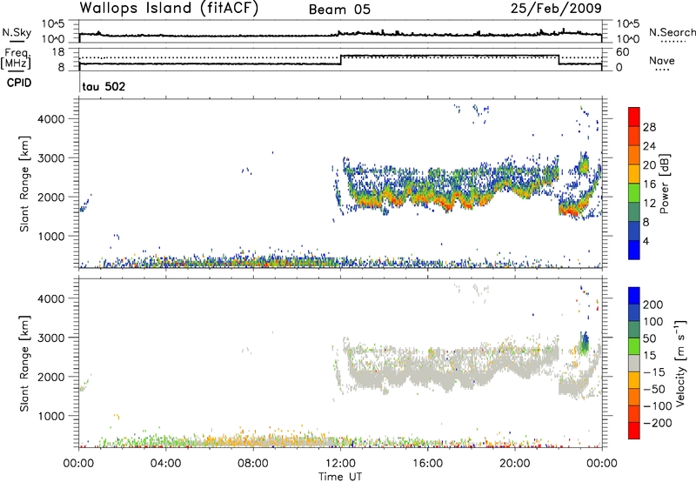Screen dimensions: 696x482
Task: Click the "Slant Range [km]" label of velocity panel
Action: tap(24, 364)
